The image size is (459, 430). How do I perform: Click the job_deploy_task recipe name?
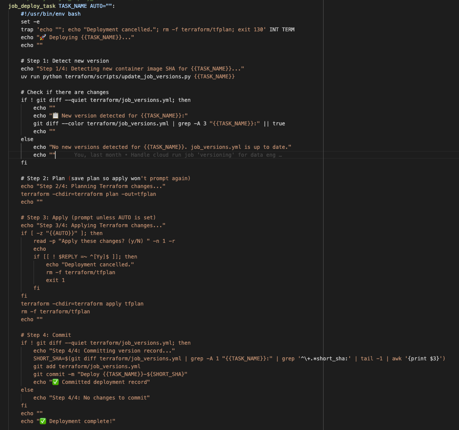31,6
